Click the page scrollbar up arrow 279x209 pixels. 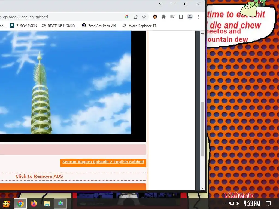(202, 33)
